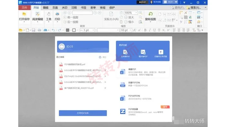226x127 pixels.
Task: Collapse the ribbon with the caret arrow
Action: click(205, 8)
